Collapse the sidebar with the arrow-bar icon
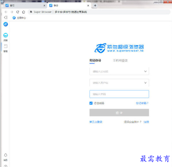Screen dimensions: 172x167 [5, 18]
